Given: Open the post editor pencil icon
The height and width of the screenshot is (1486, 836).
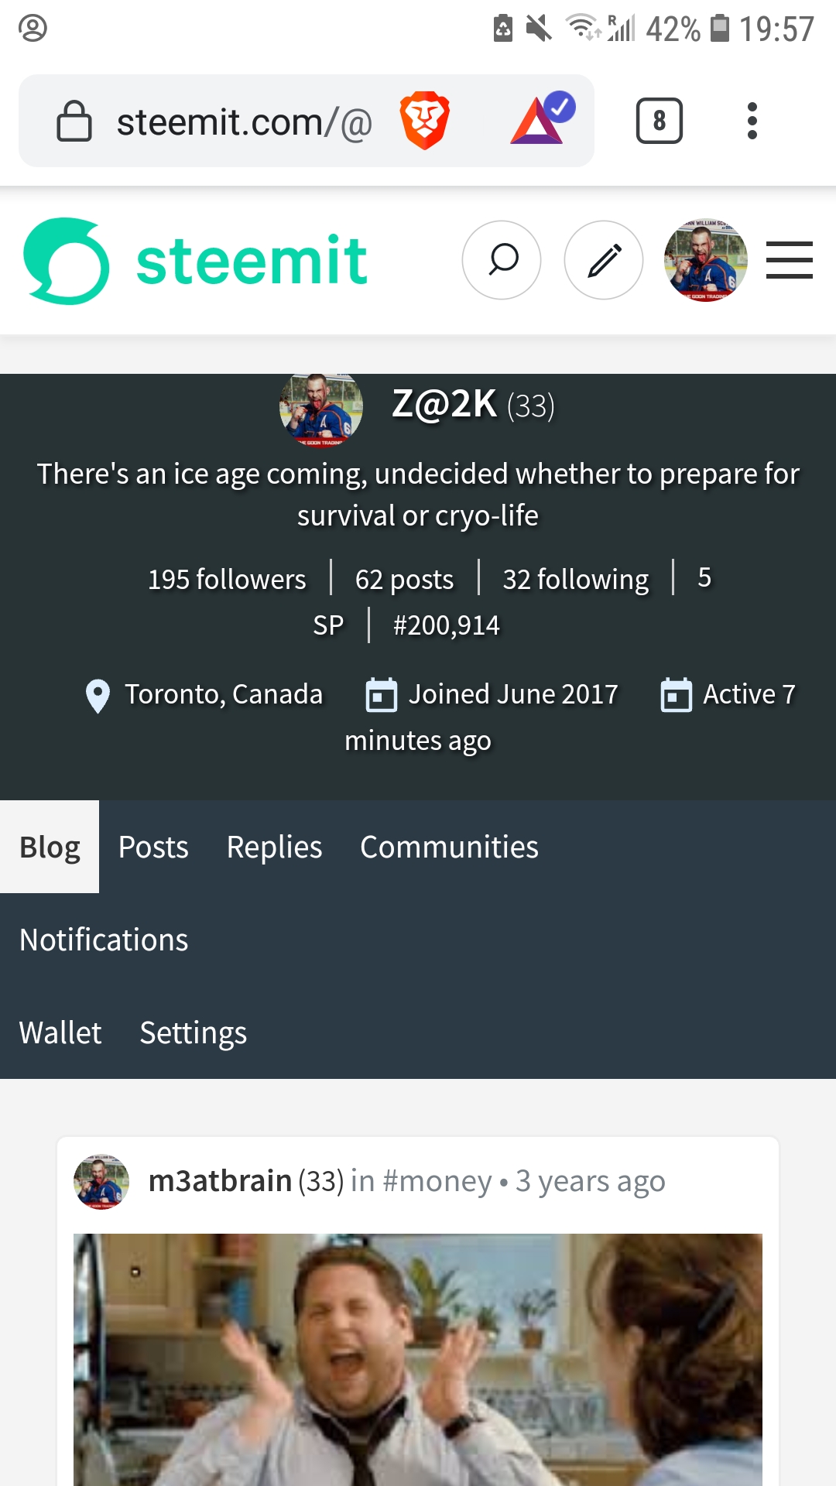Looking at the screenshot, I should [x=604, y=260].
